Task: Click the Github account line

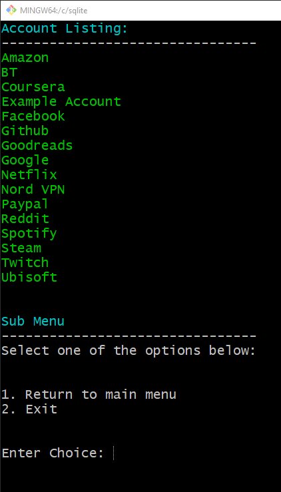Action: click(25, 131)
